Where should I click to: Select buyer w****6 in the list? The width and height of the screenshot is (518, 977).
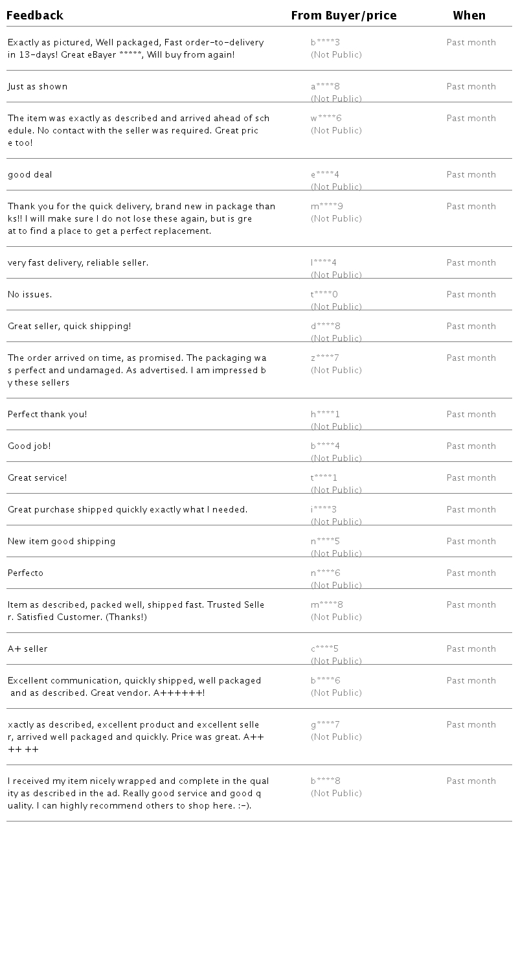point(326,119)
